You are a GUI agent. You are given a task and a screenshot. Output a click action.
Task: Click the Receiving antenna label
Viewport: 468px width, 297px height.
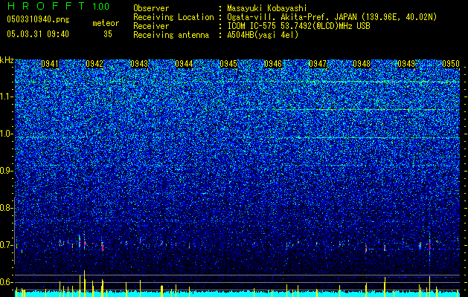[x=171, y=35]
